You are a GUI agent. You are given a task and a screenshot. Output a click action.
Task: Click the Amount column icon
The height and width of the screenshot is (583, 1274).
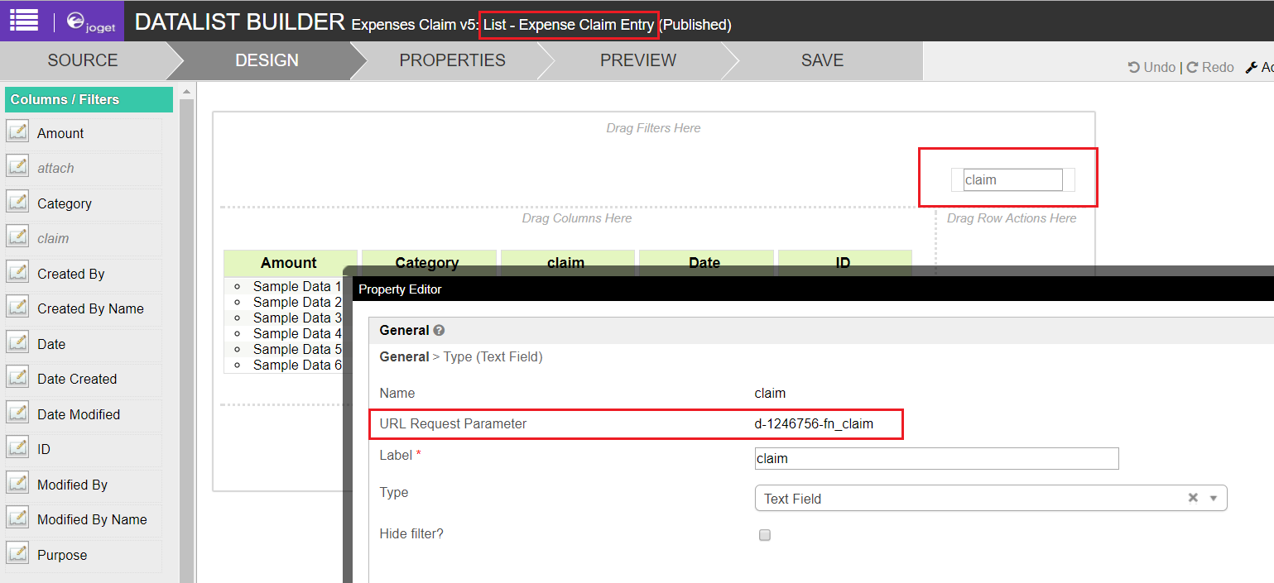(x=17, y=132)
